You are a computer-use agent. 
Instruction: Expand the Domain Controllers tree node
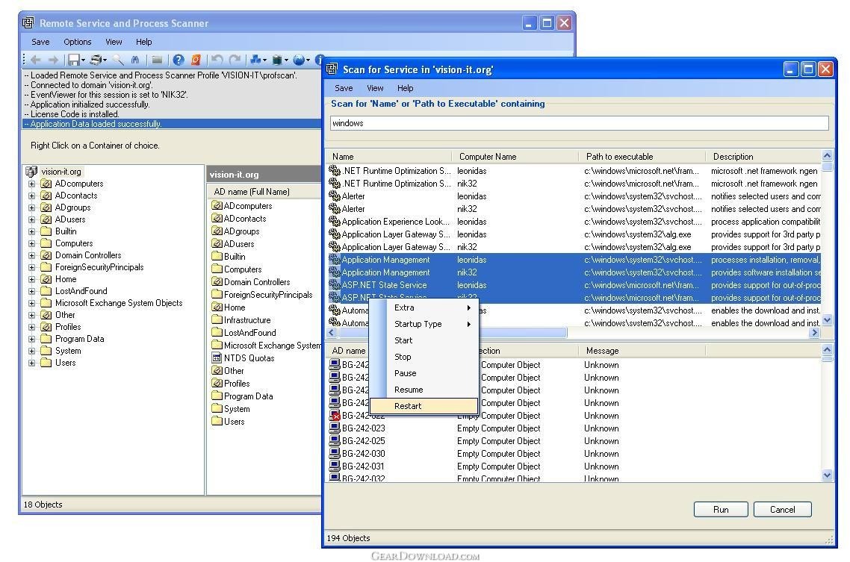pyautogui.click(x=31, y=255)
